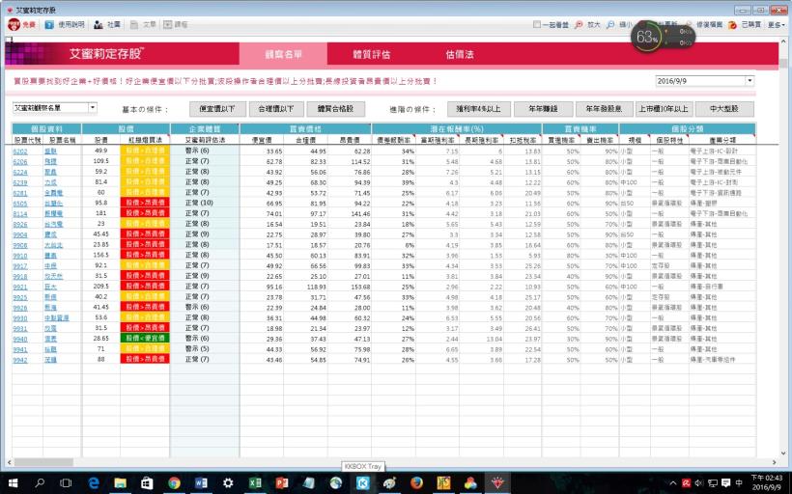Open stock code link 9942
The height and width of the screenshot is (494, 792).
click(20, 360)
